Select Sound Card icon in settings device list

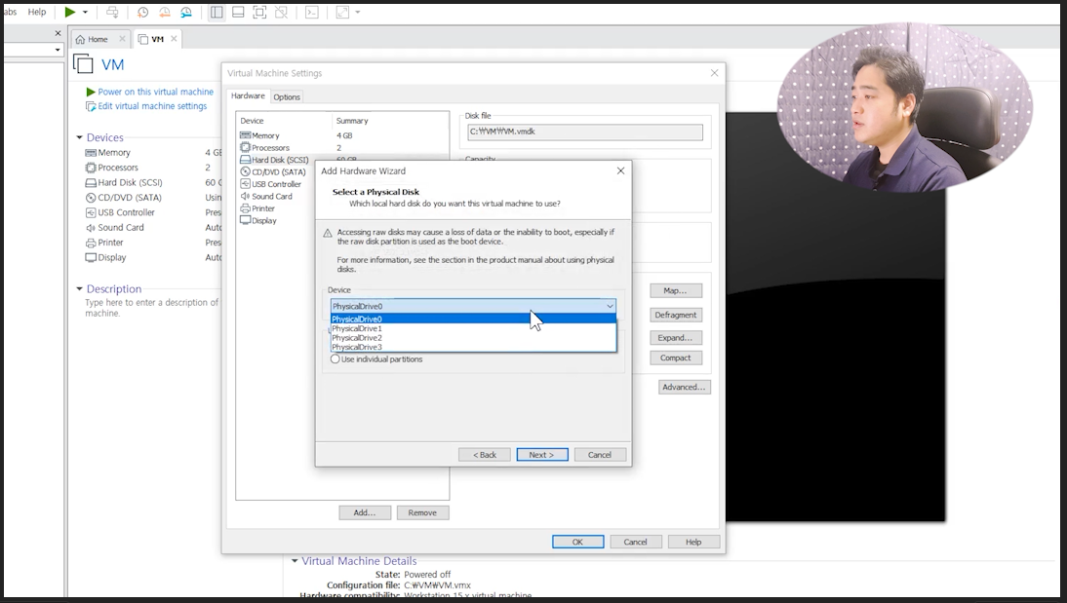[245, 197]
